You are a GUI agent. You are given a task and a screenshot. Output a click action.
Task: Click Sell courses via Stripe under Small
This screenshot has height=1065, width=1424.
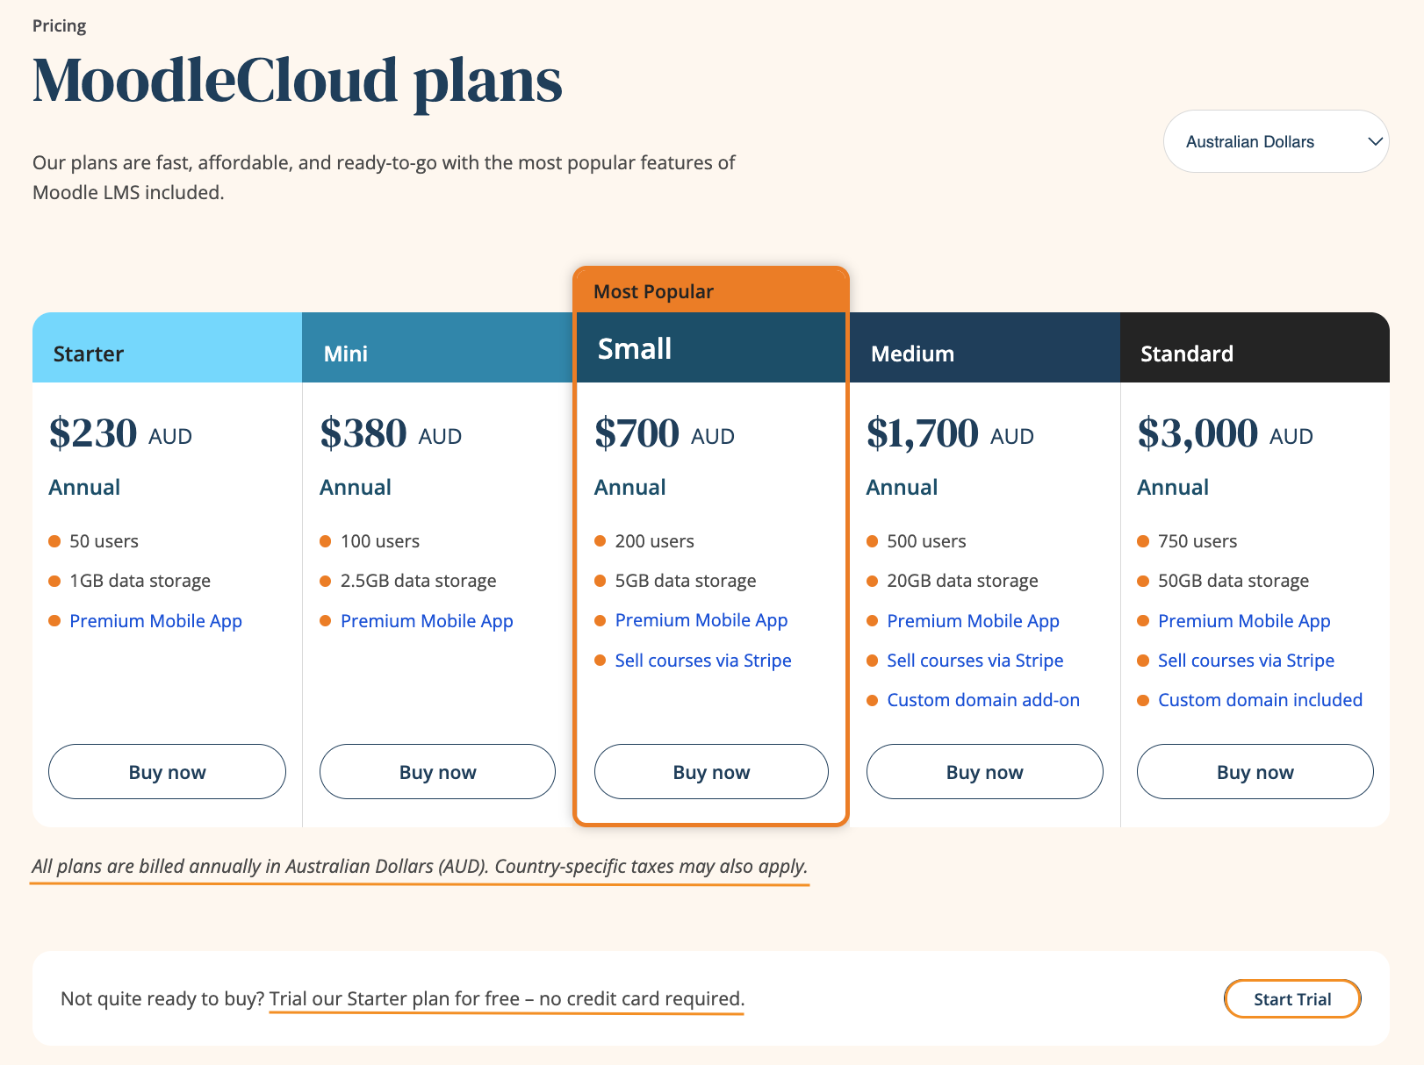(x=703, y=660)
